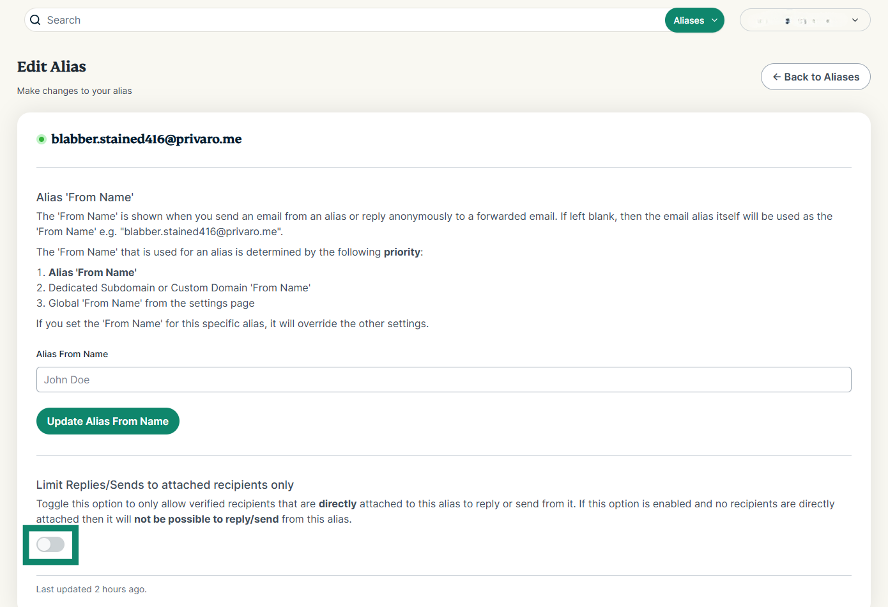888x607 pixels.
Task: Click 'Make changes to your alias' subtitle
Action: click(75, 91)
